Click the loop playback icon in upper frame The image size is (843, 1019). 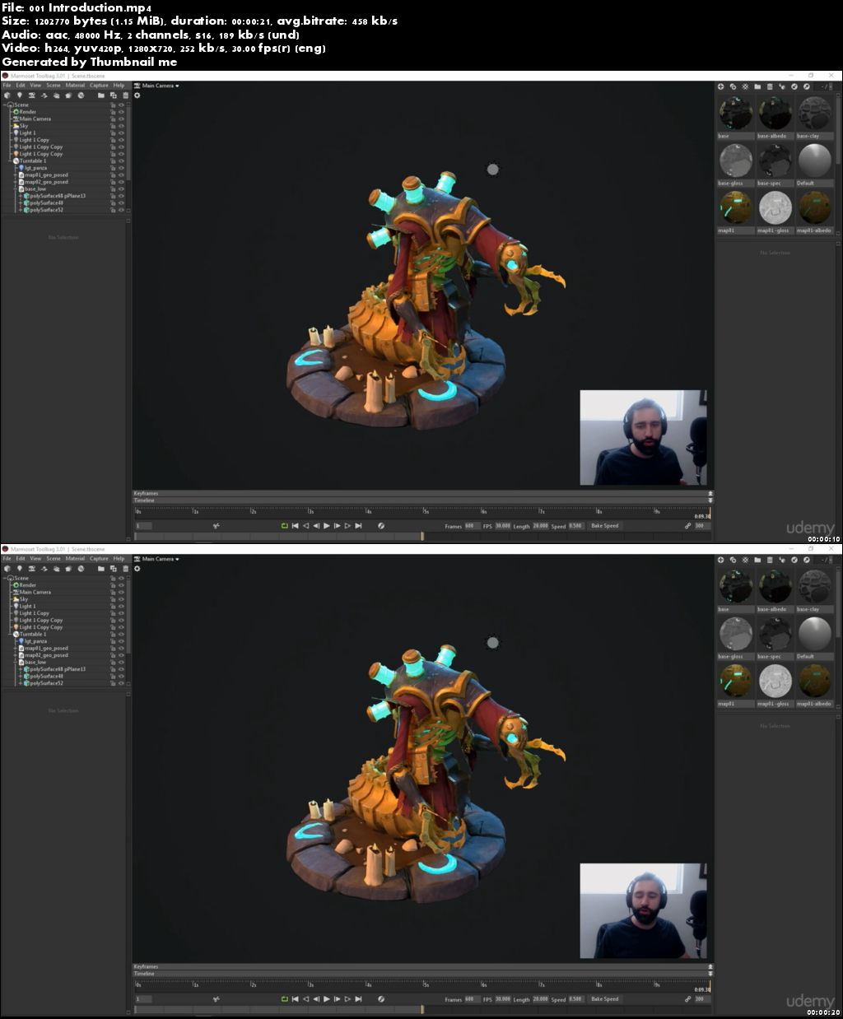[285, 525]
